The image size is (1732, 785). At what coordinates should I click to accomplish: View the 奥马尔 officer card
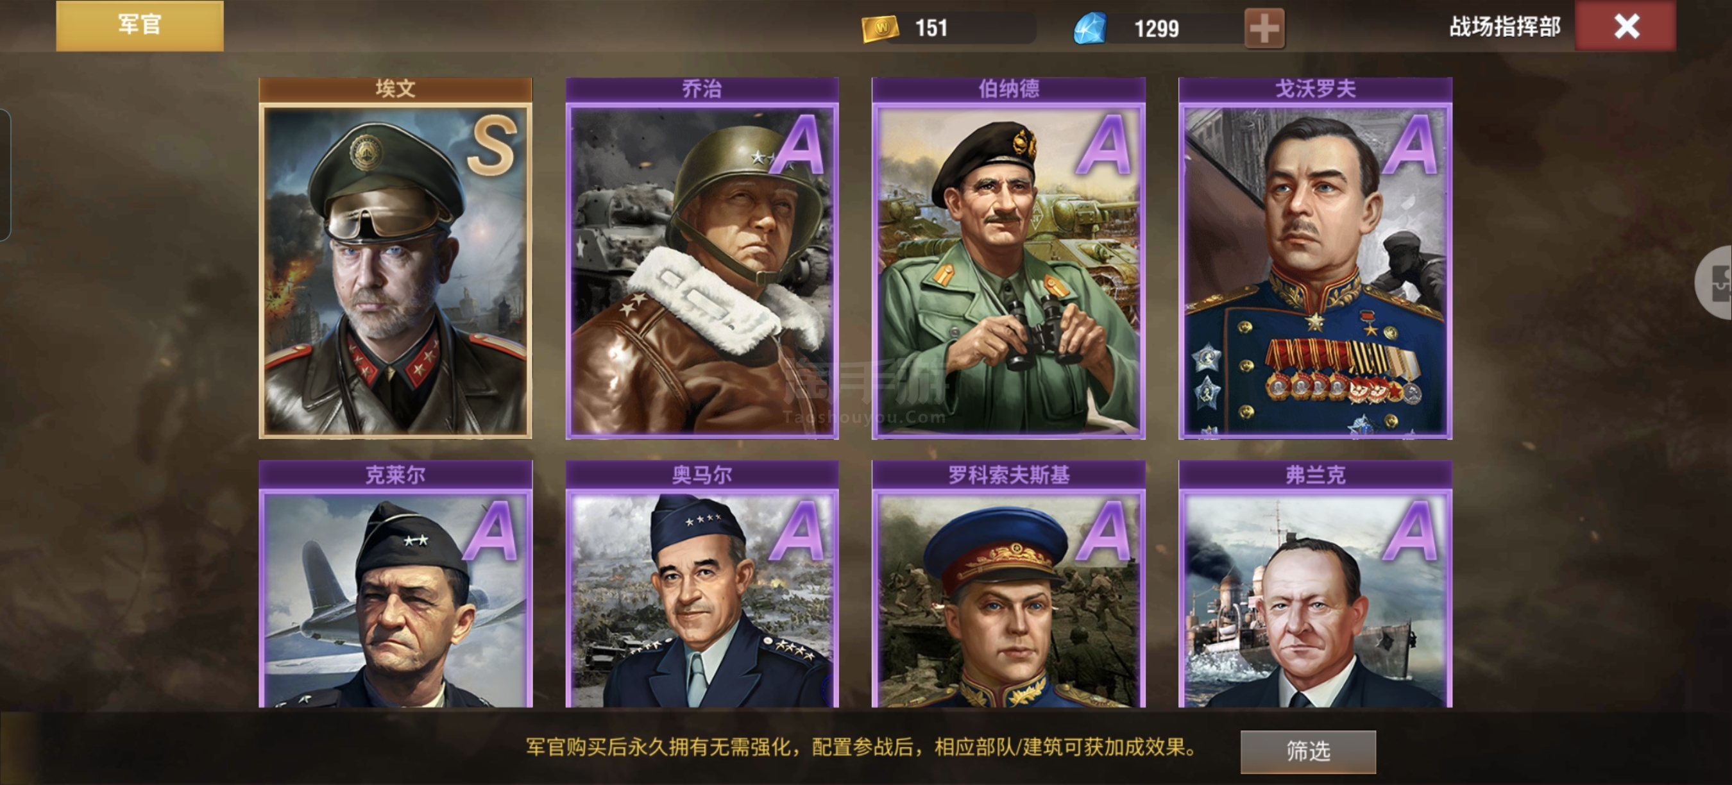[x=702, y=584]
